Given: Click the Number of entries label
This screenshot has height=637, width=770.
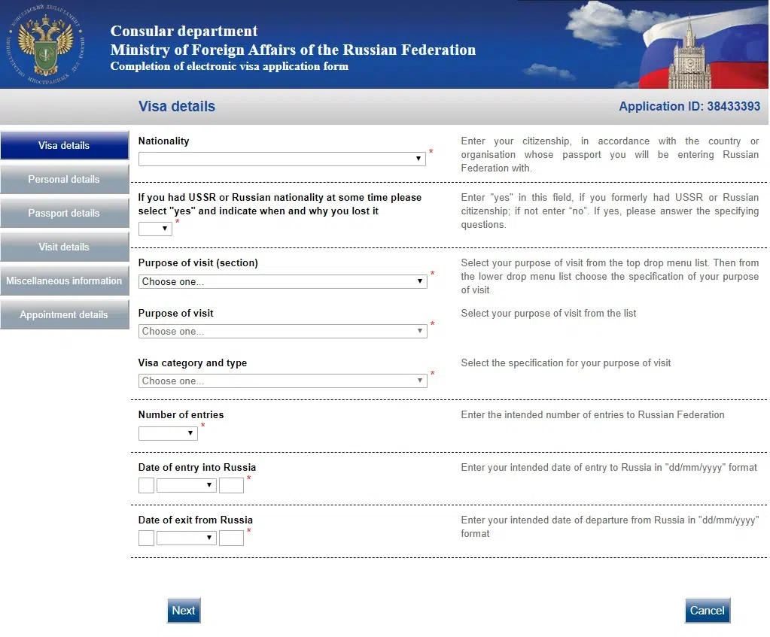Looking at the screenshot, I should point(181,414).
